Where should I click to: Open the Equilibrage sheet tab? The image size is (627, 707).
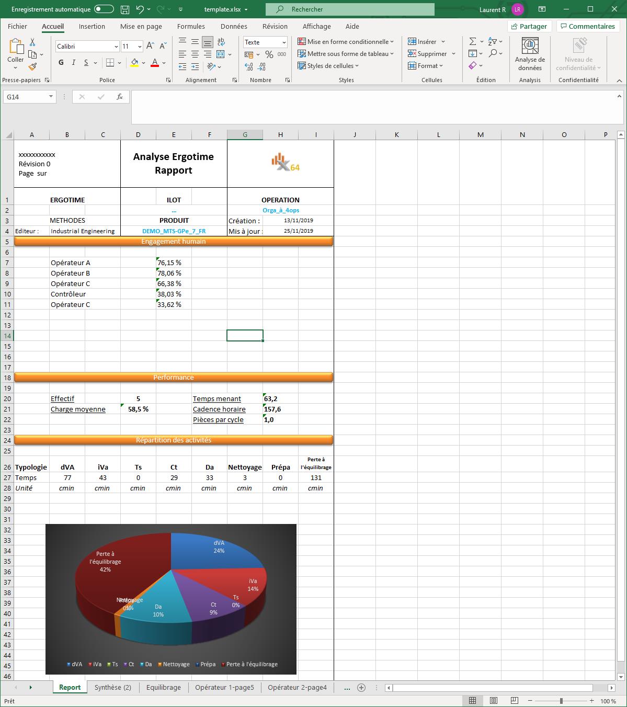coord(164,688)
